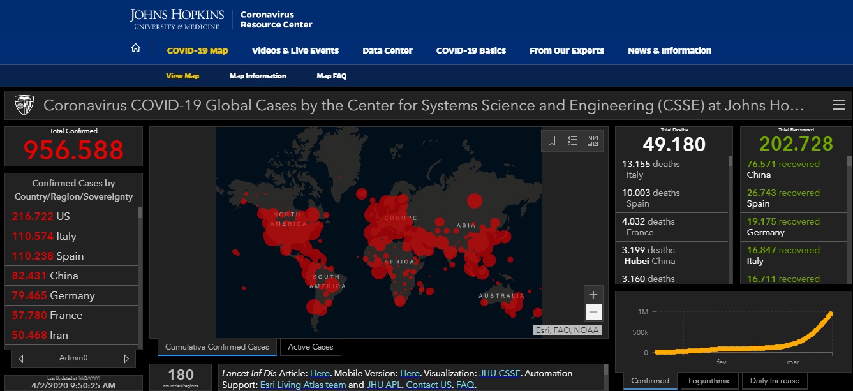Viewport: 853px width, 391px height.
Task: Zoom in on the map with plus button
Action: coord(593,295)
